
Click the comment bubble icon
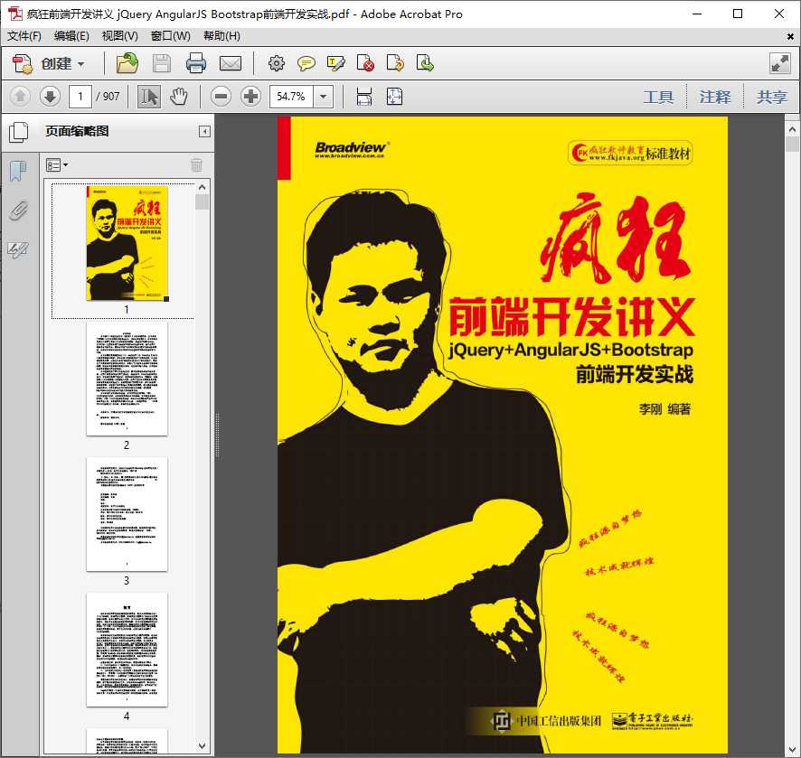[x=306, y=63]
